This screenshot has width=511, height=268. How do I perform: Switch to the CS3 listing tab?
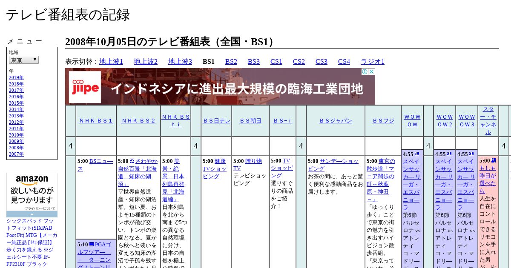click(x=322, y=61)
